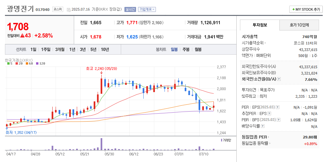Select 10년 line chart period
The image size is (329, 162).
(105, 50)
